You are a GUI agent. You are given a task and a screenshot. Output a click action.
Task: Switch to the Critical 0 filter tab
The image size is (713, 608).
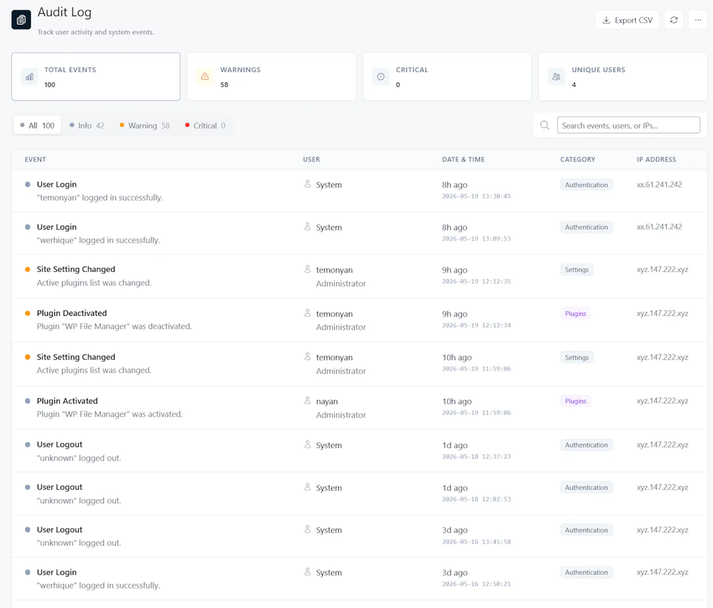pos(205,125)
